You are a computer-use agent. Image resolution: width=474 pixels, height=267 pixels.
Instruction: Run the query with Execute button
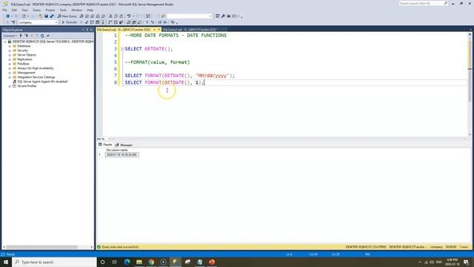coord(69,22)
